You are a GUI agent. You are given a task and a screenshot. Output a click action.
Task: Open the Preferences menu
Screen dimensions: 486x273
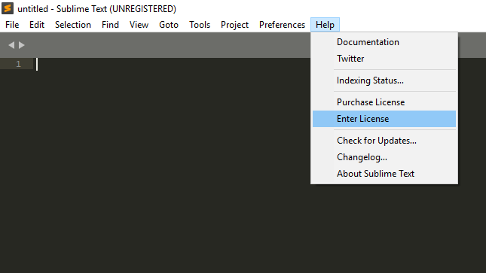click(x=282, y=25)
